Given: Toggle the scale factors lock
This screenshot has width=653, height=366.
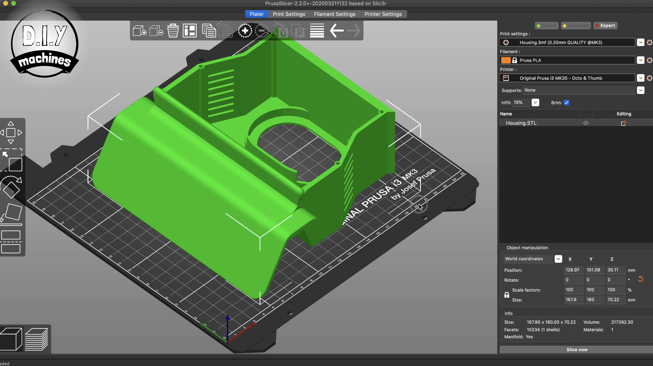Looking at the screenshot, I should [507, 295].
